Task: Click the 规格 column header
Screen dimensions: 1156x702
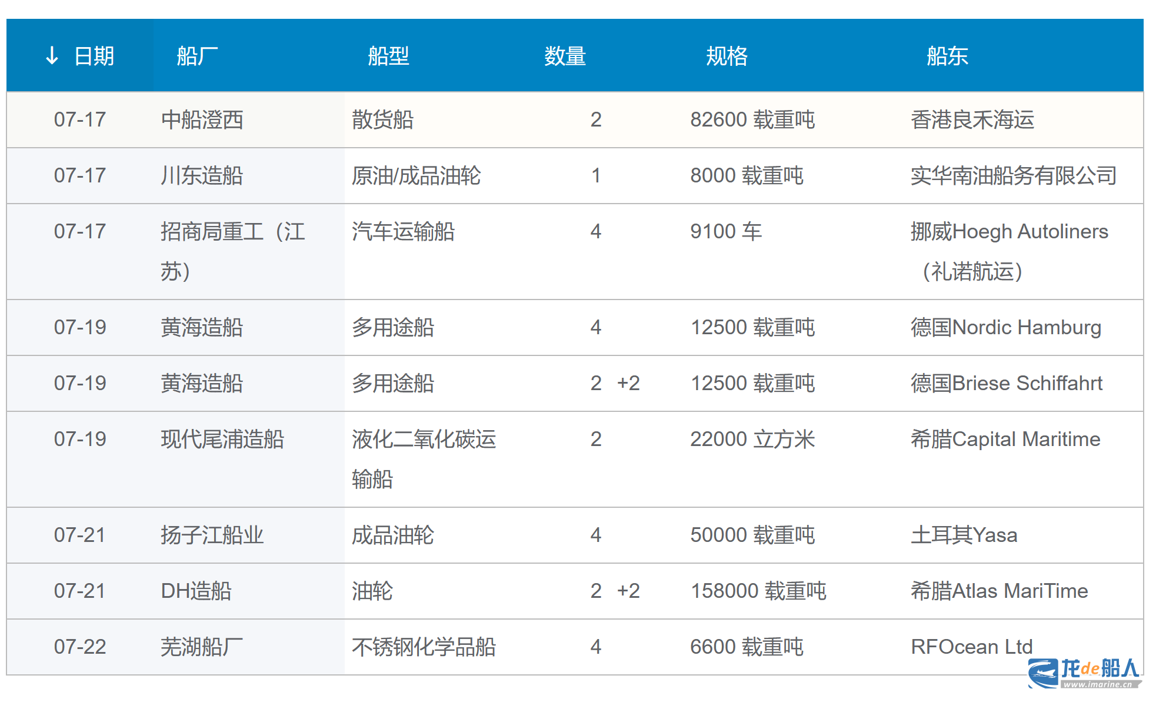Action: pos(727,56)
